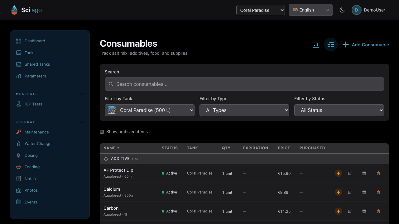The image size is (399, 224).
Task: Open the Filter by Type dropdown
Action: click(244, 110)
